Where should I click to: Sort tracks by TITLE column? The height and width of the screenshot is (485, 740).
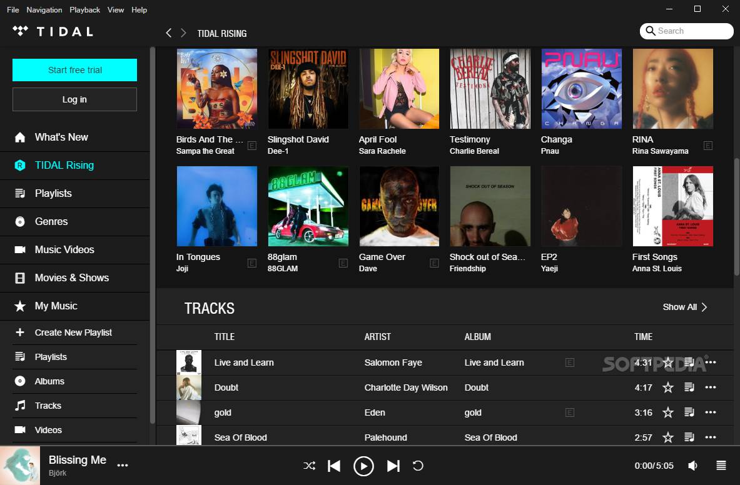tap(224, 336)
